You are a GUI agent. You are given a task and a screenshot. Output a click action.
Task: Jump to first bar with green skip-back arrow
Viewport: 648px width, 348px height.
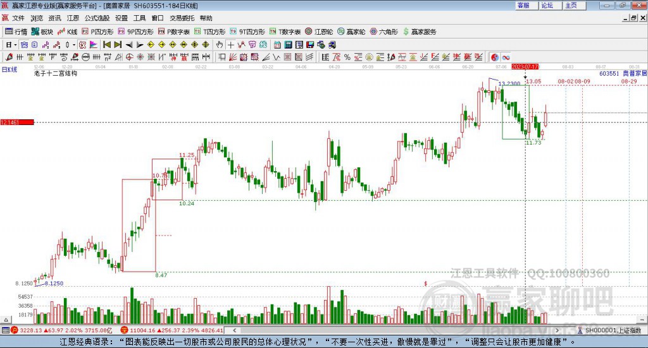pos(106,45)
